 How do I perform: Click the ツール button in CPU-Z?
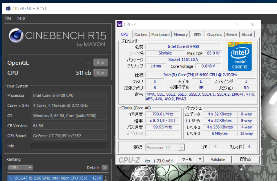pyautogui.click(x=187, y=160)
